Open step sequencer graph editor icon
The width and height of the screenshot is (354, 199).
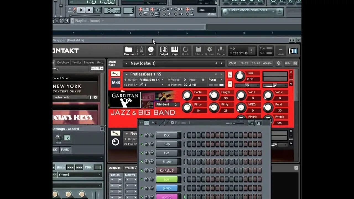(x=251, y=123)
